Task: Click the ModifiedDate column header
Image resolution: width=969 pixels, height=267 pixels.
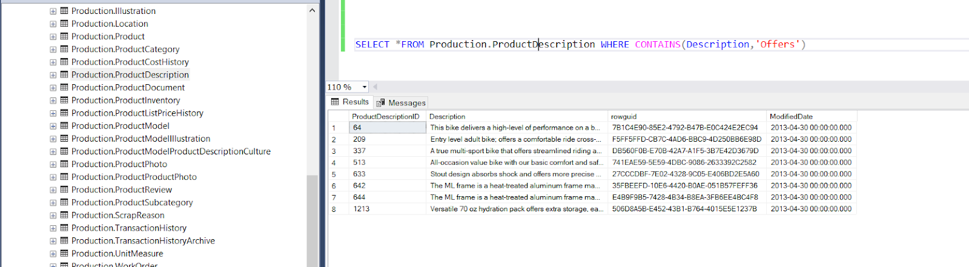Action: click(791, 116)
